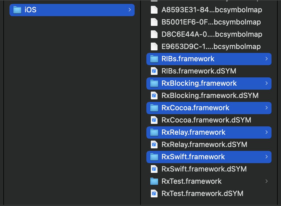Expand RxBlocking.framework with its chevron
The width and height of the screenshot is (281, 206).
pyautogui.click(x=266, y=83)
